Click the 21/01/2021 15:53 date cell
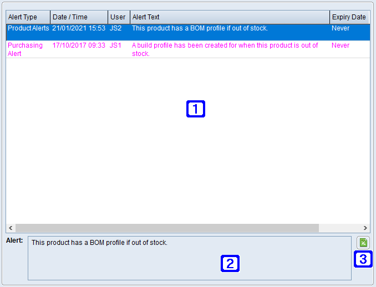376x287 pixels. [x=79, y=28]
